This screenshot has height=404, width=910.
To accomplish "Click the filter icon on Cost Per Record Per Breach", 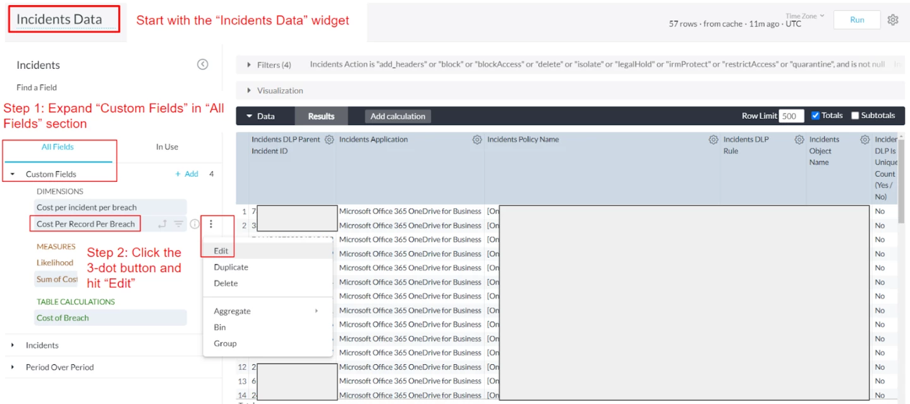I will pos(179,224).
